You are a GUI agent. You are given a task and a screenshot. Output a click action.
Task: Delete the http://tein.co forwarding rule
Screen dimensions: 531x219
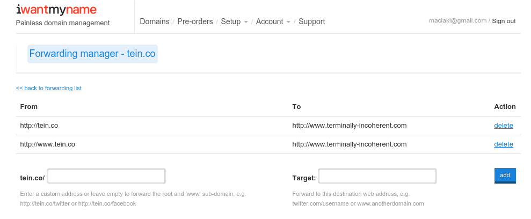[503, 126]
